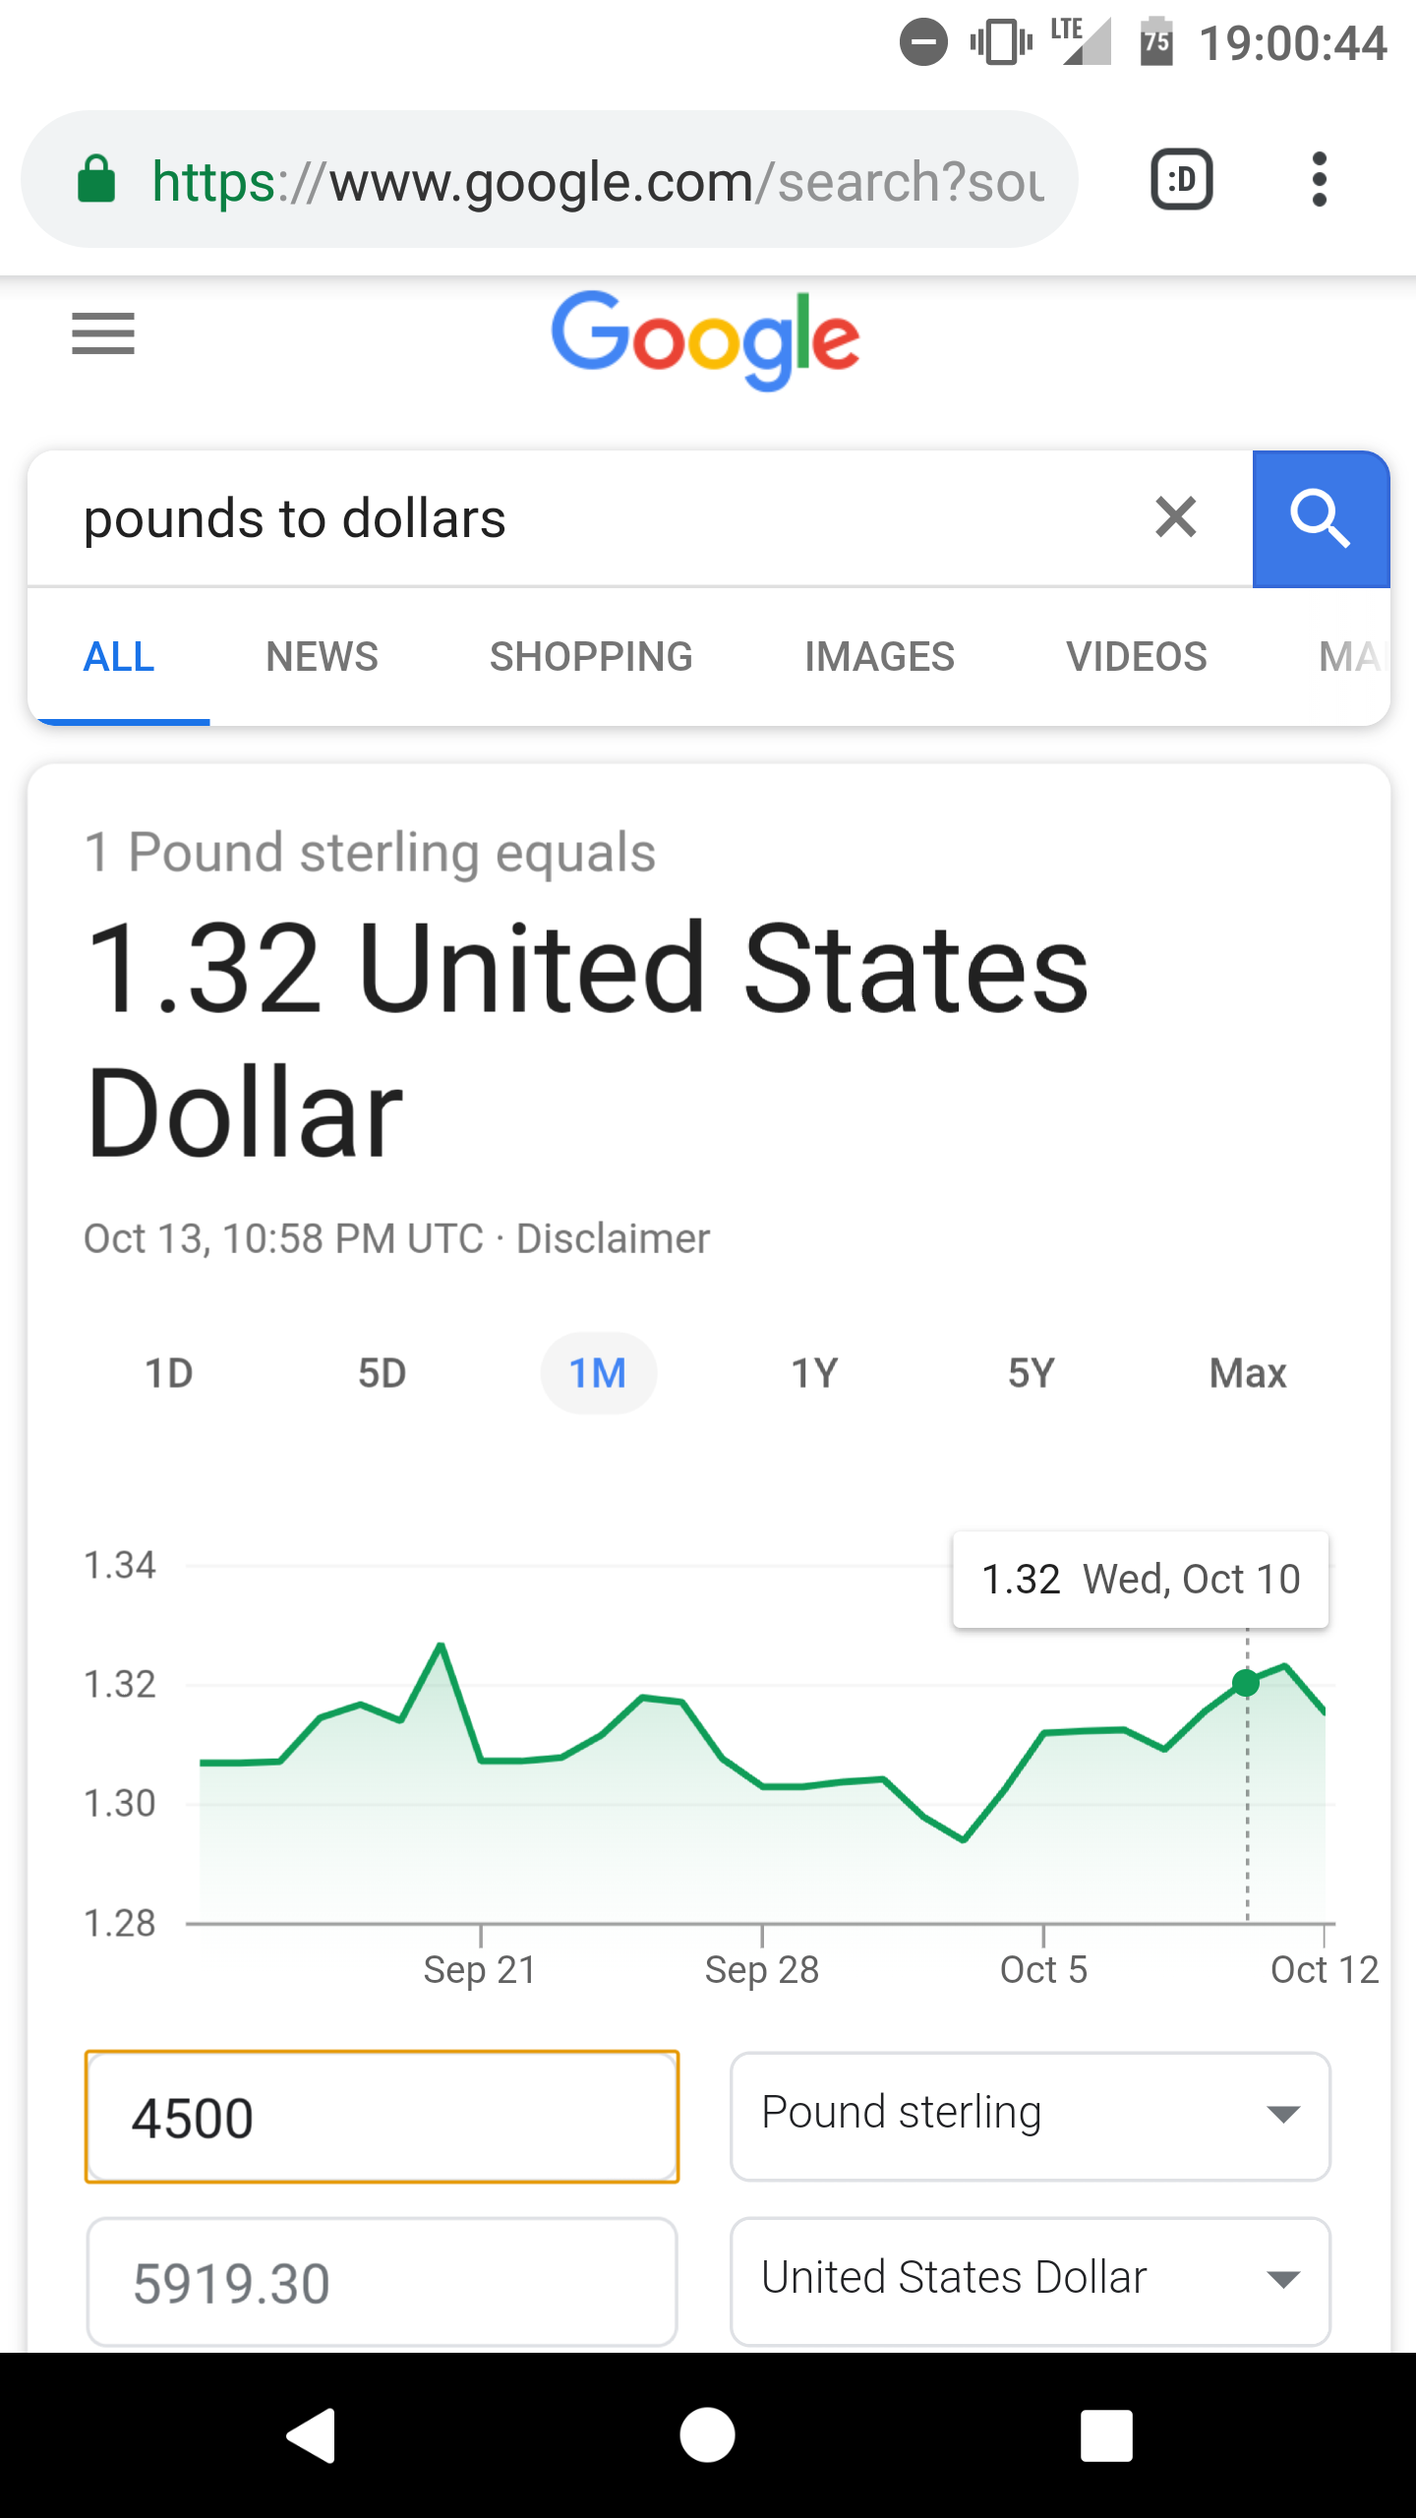Click the Oct 10 chart data point
The image size is (1416, 2518).
point(1246,1683)
